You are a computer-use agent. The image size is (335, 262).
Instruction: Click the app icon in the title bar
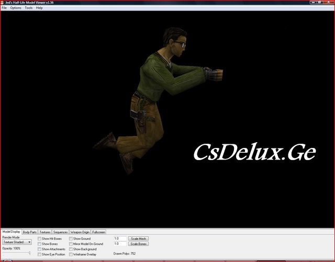tap(3, 3)
